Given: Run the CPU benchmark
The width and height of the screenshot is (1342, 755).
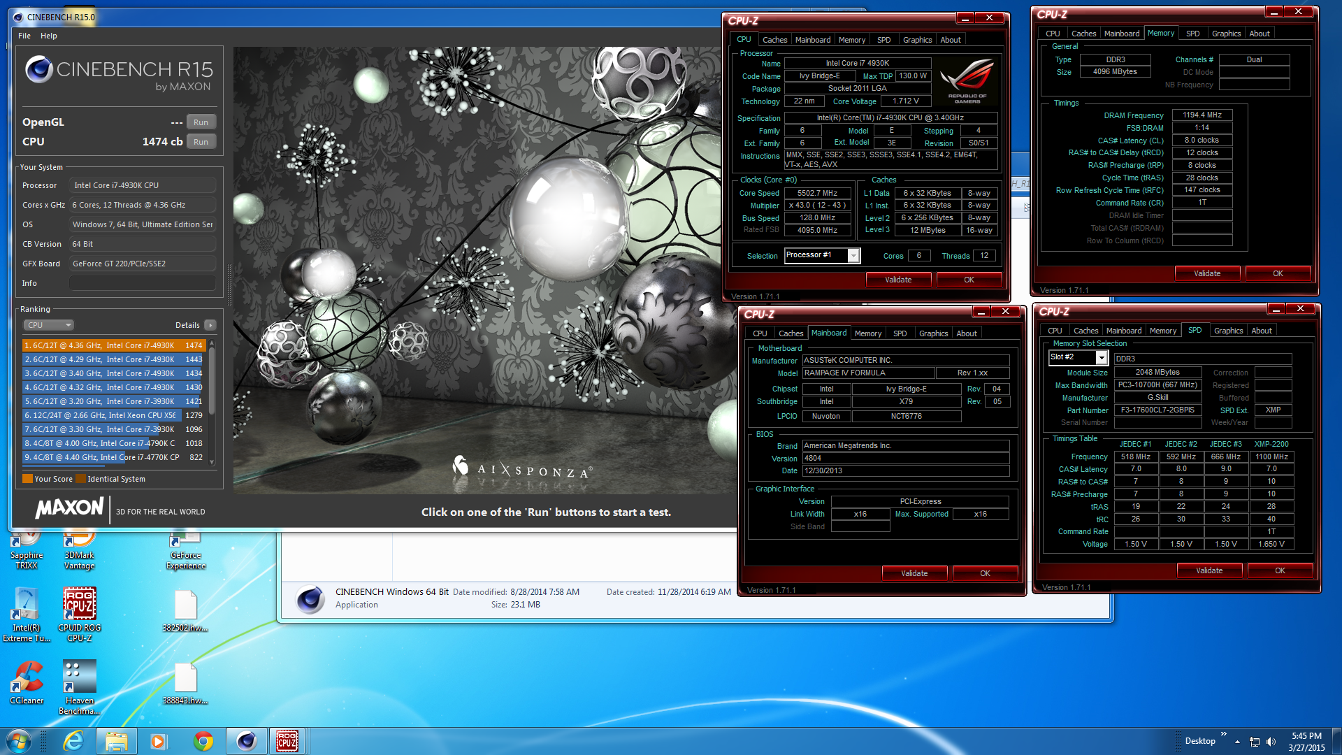Looking at the screenshot, I should pos(201,142).
